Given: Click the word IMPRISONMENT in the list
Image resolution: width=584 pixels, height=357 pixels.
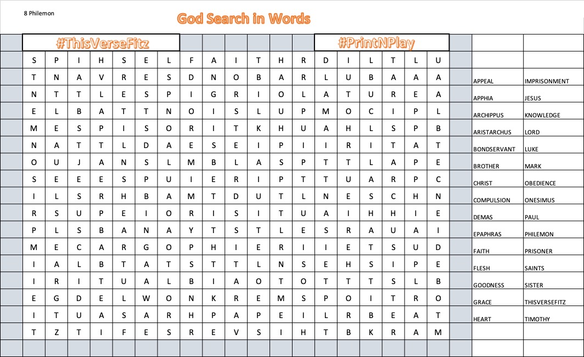Looking at the screenshot, I should tap(547, 81).
